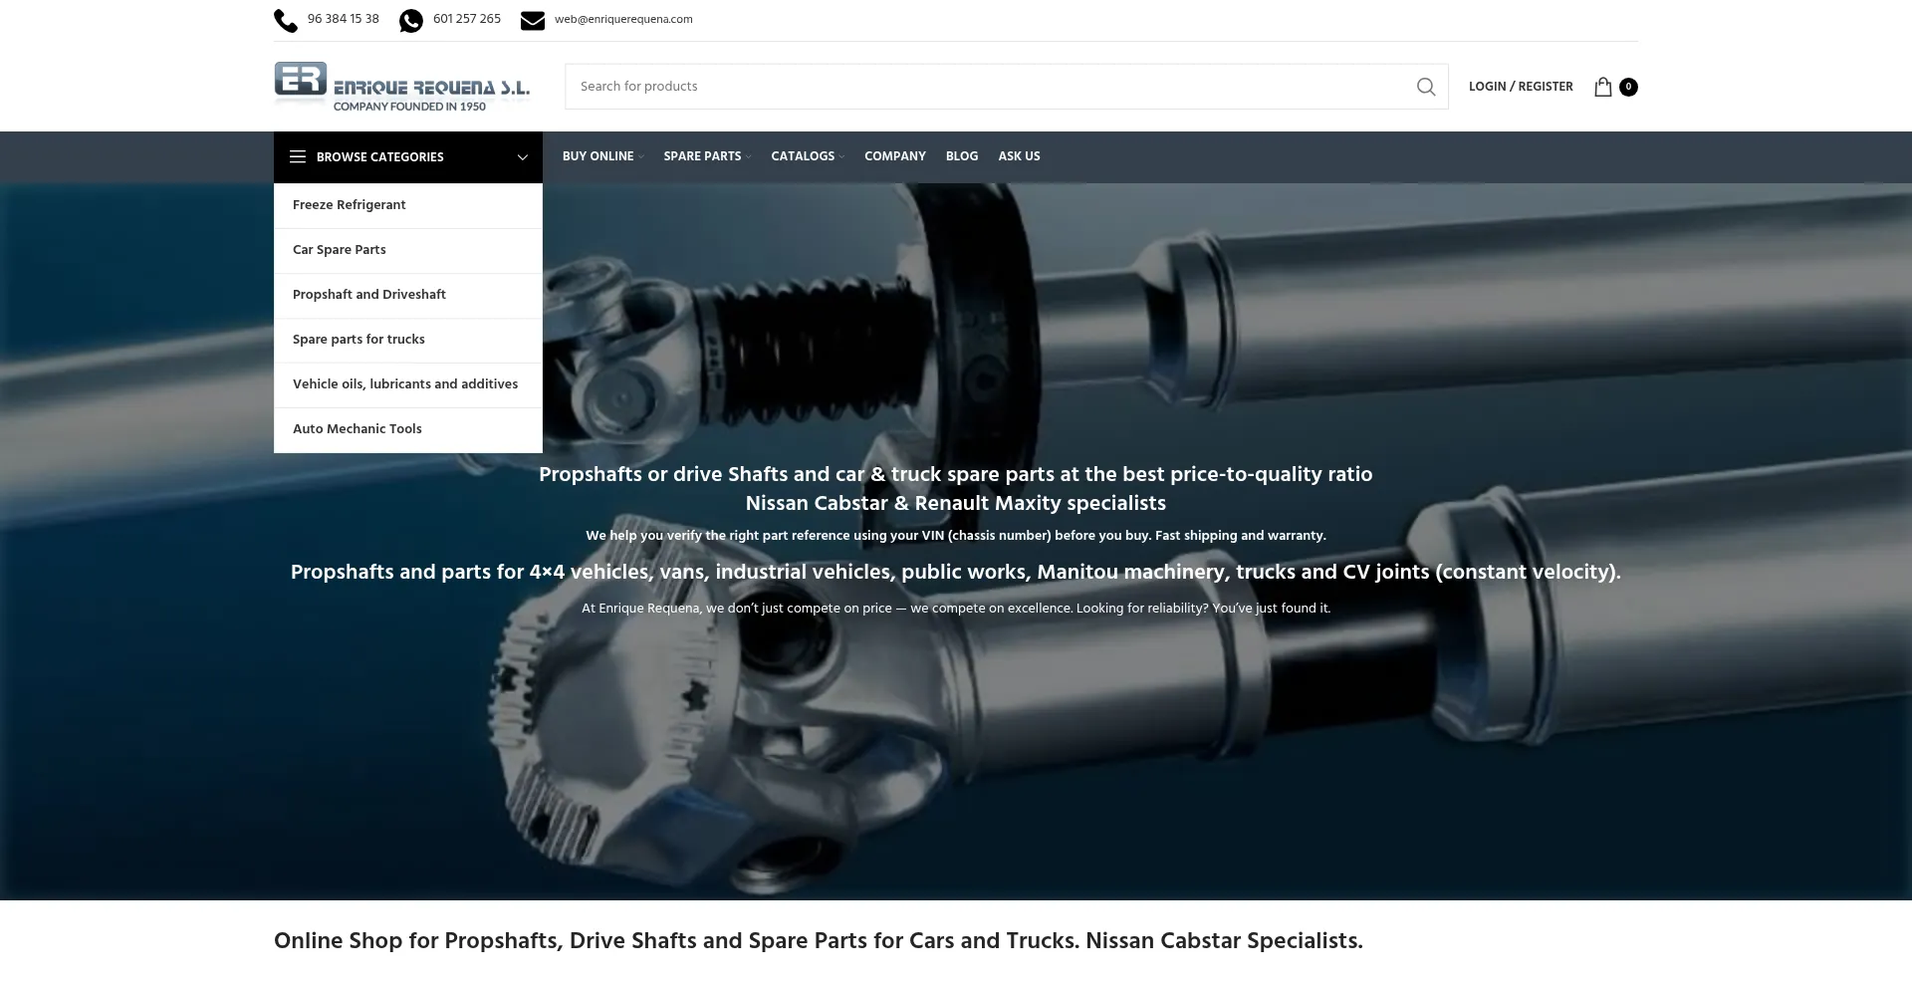Click the text starting 'We help you verify'

pos(956,536)
